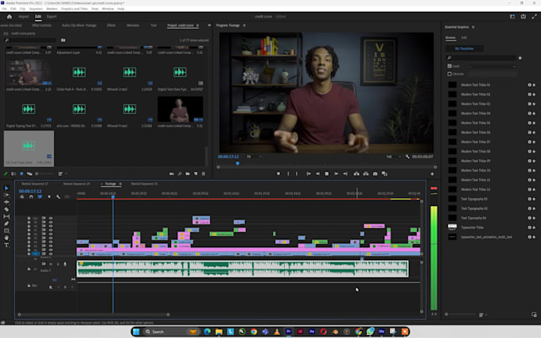
Task: Enable the Local checkbox in Essential Graphics
Action: pyautogui.click(x=450, y=66)
